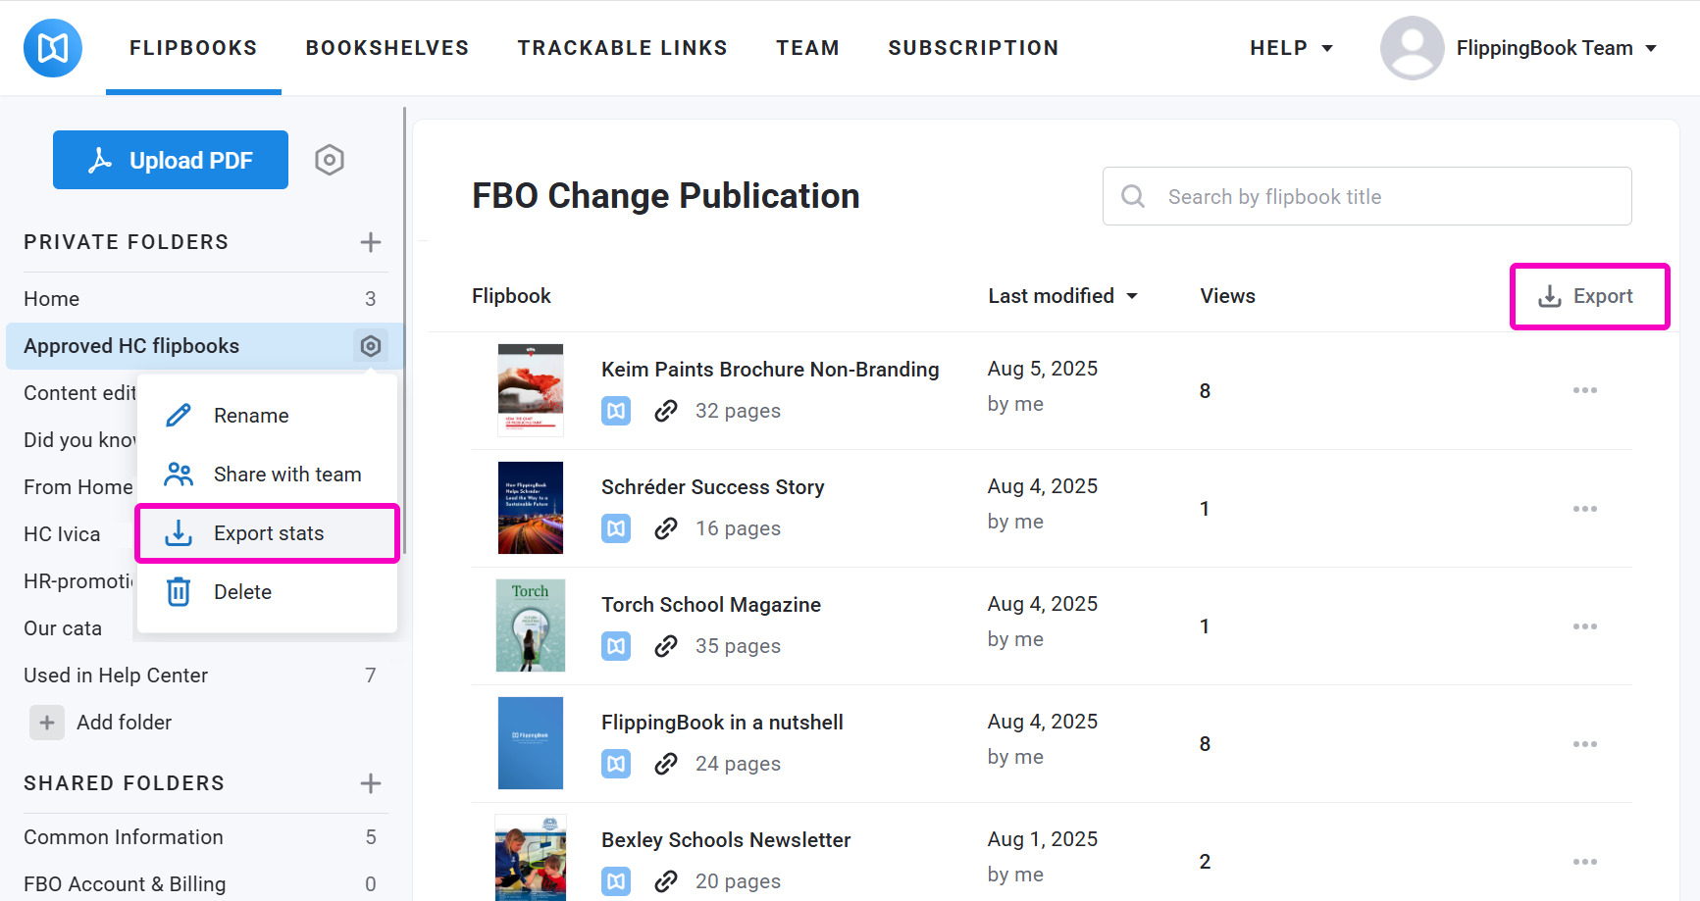This screenshot has height=901, width=1700.
Task: Click the Export button above the list
Action: 1588,296
